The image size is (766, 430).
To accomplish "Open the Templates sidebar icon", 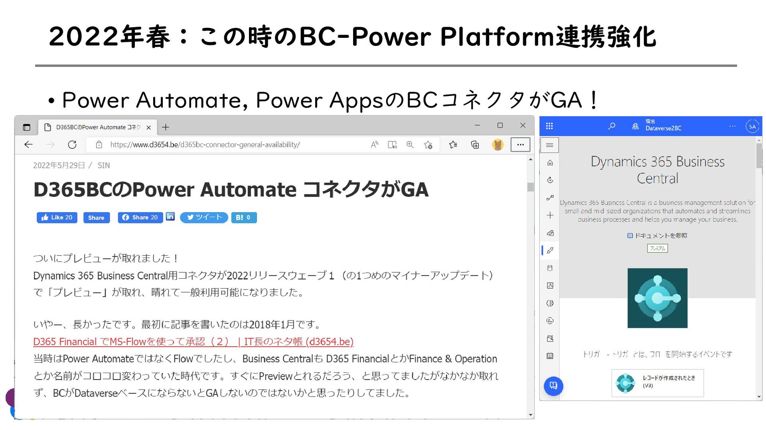I will coord(550,233).
